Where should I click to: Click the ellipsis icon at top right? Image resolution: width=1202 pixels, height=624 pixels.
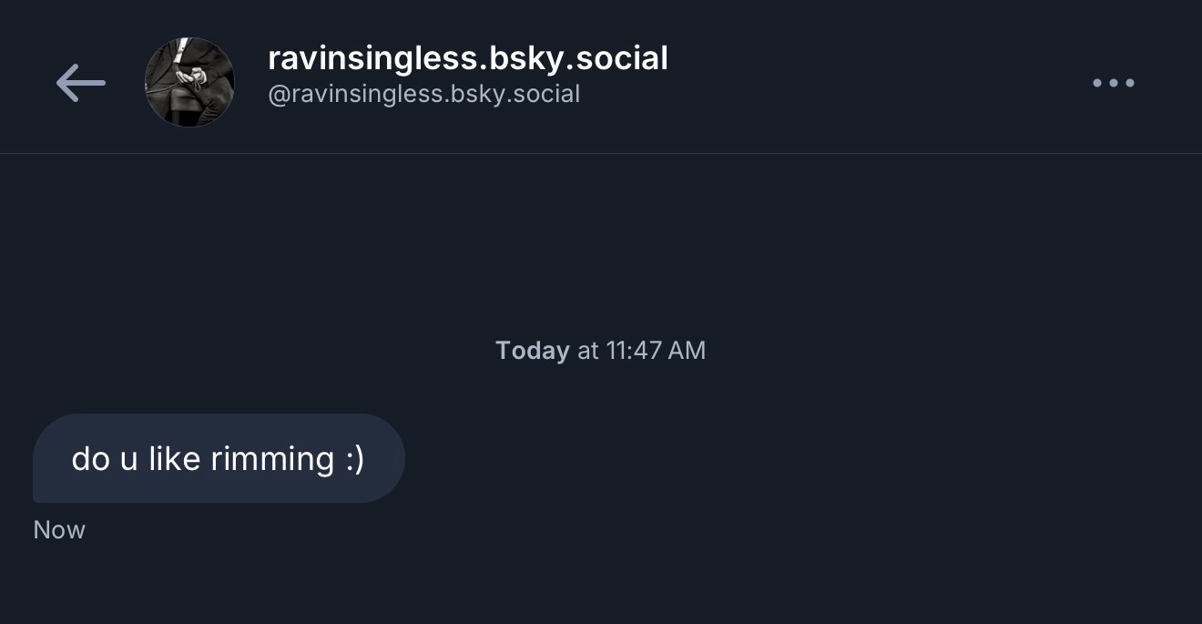click(x=1113, y=83)
